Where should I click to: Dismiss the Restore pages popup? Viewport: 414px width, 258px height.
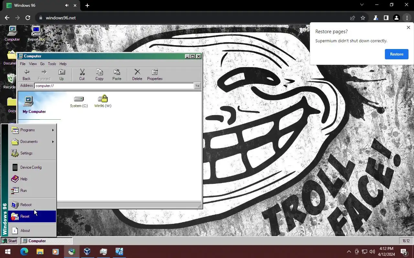408,28
